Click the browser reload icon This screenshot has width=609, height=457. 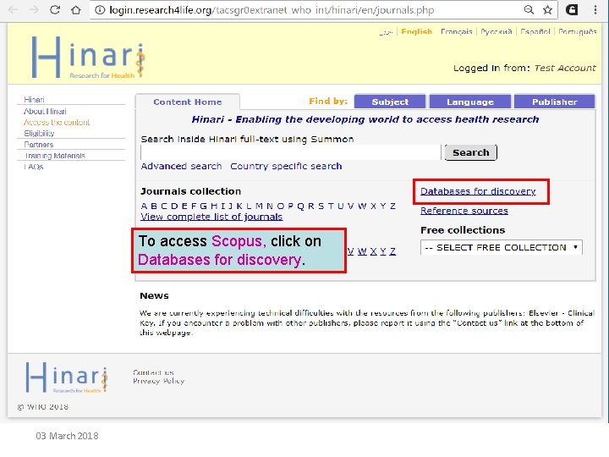[x=55, y=9]
